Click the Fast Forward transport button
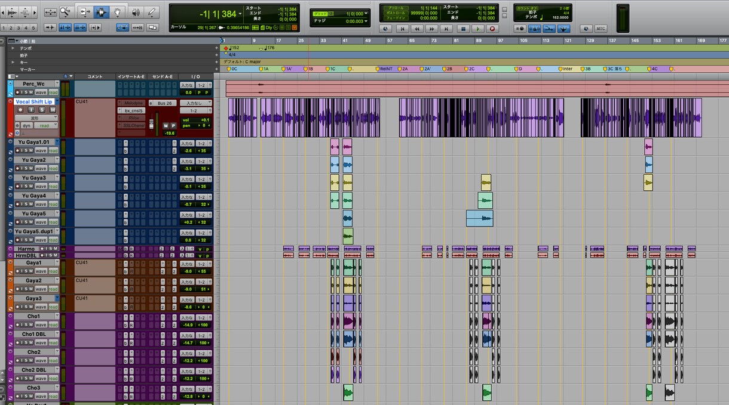 click(432, 29)
